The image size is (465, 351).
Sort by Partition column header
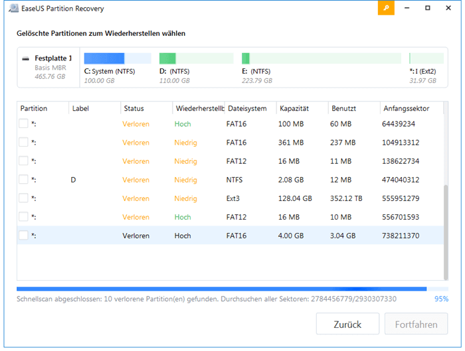[43, 108]
